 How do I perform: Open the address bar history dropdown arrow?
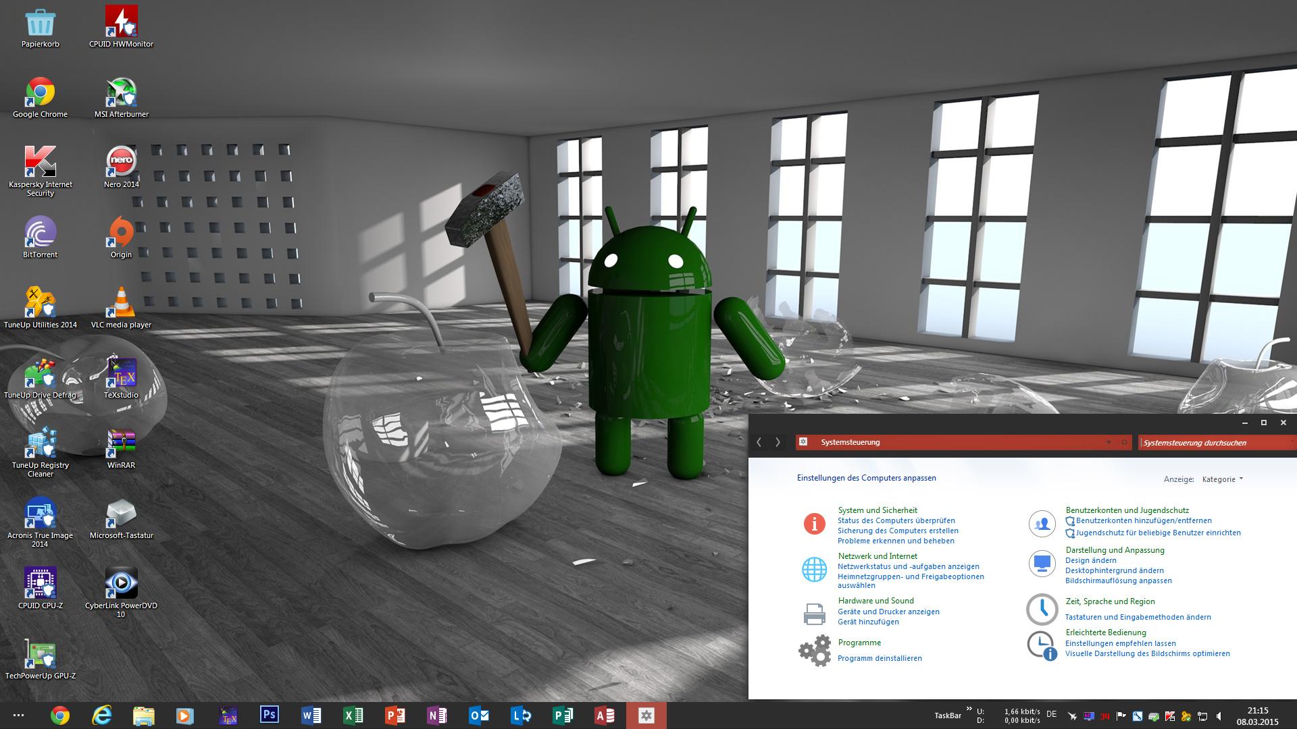coord(1109,442)
